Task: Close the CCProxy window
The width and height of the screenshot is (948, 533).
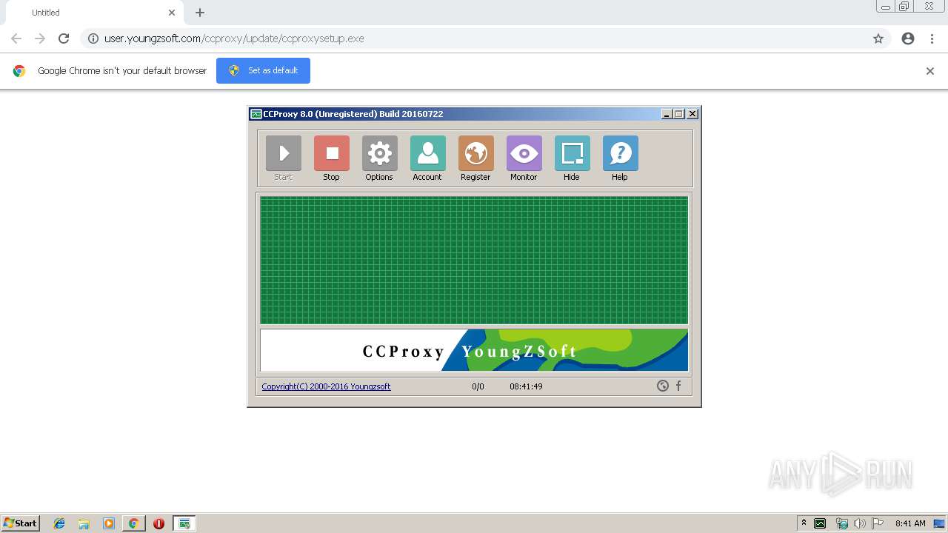Action: pos(692,114)
